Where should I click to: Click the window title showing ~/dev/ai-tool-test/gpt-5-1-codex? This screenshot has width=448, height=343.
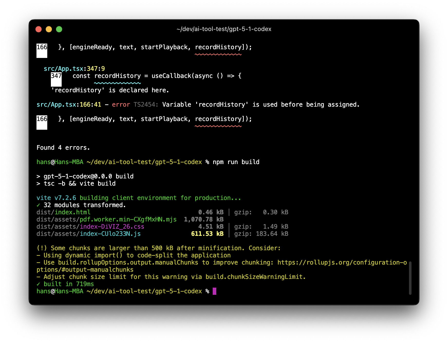tap(224, 29)
